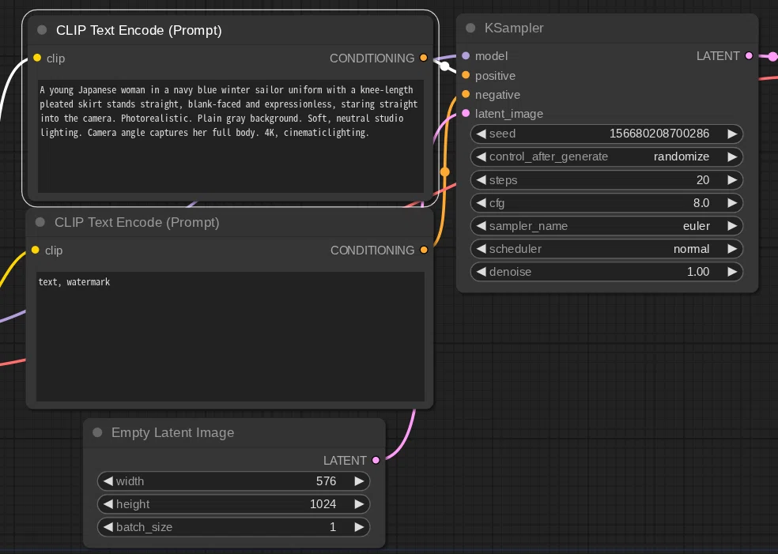The height and width of the screenshot is (554, 778).
Task: Decrease batch_size with the left arrow
Action: 108,527
